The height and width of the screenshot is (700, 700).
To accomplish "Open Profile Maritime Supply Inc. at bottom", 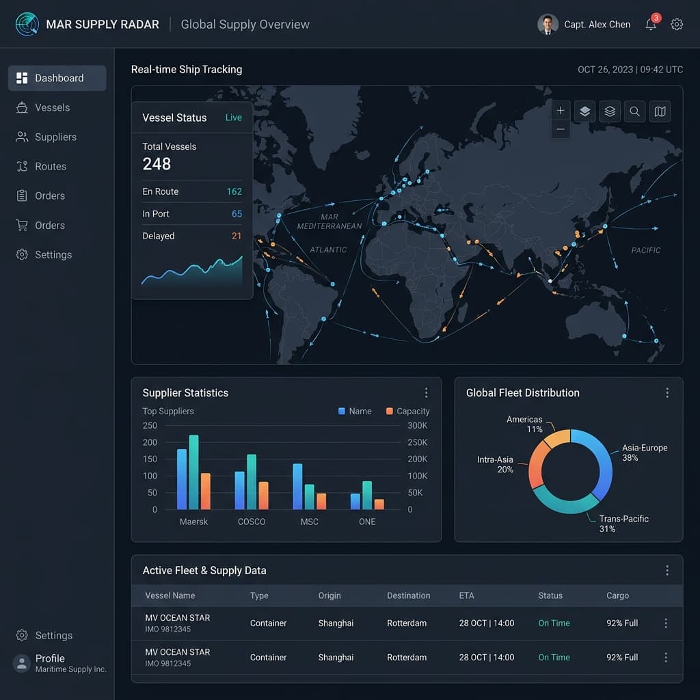I will [59, 663].
